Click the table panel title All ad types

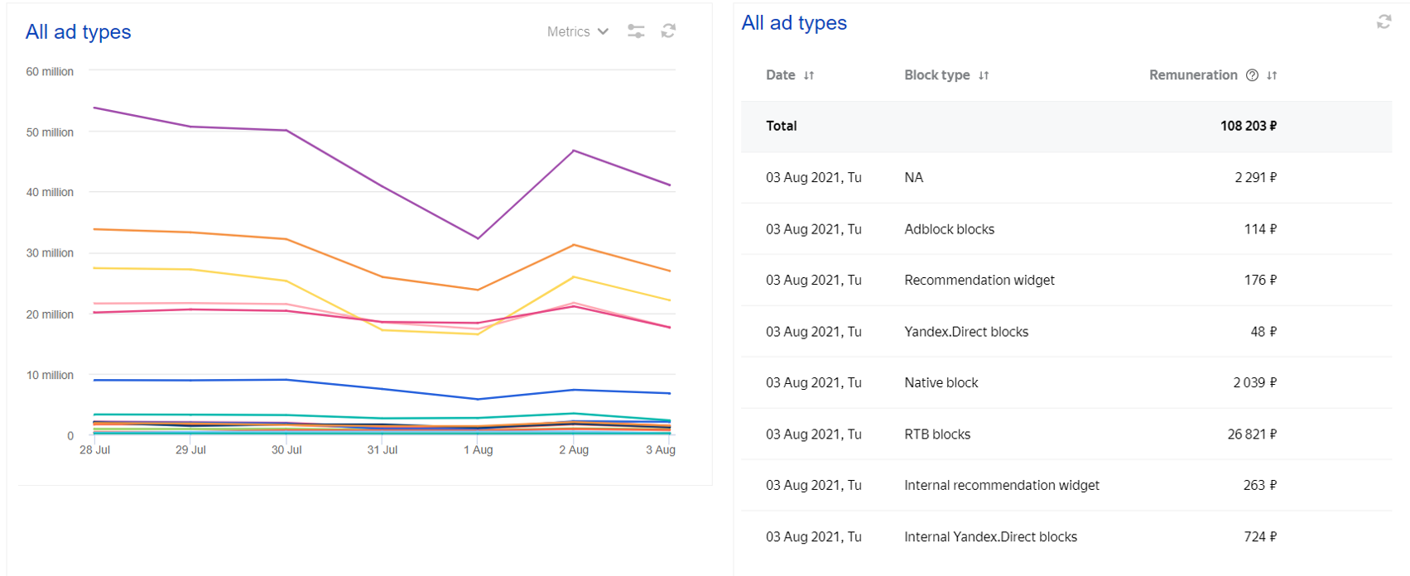coord(794,23)
